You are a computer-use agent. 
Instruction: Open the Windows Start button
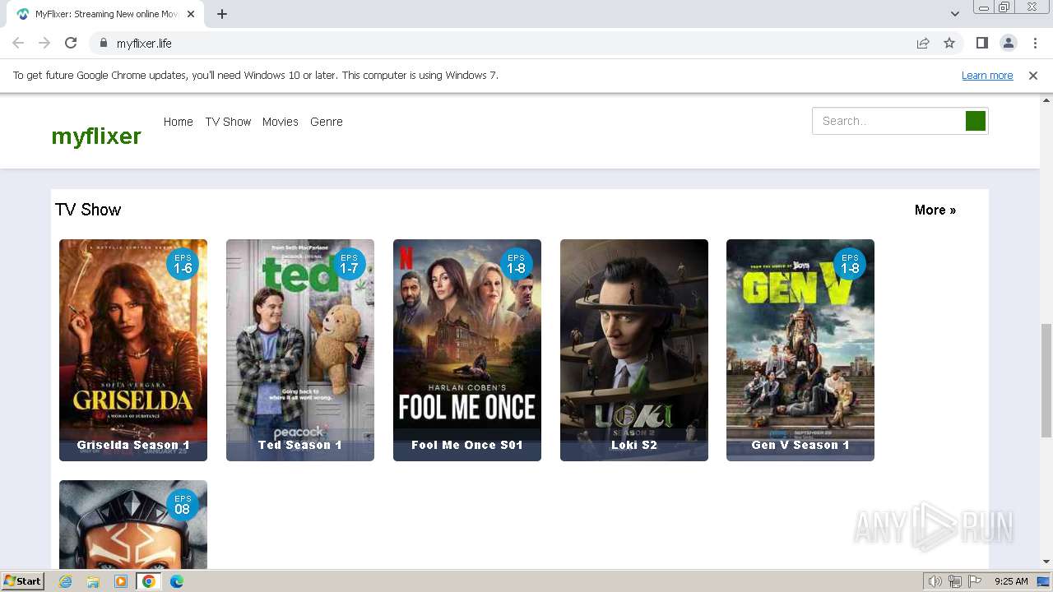click(x=23, y=581)
